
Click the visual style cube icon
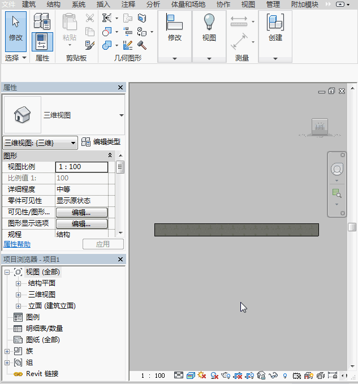[x=192, y=376]
